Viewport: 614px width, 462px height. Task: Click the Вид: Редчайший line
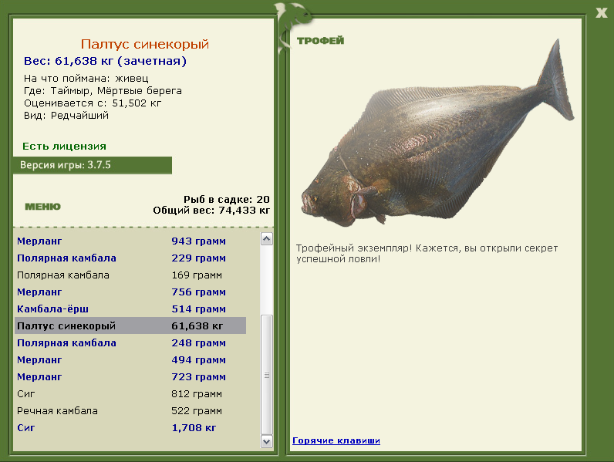point(66,116)
